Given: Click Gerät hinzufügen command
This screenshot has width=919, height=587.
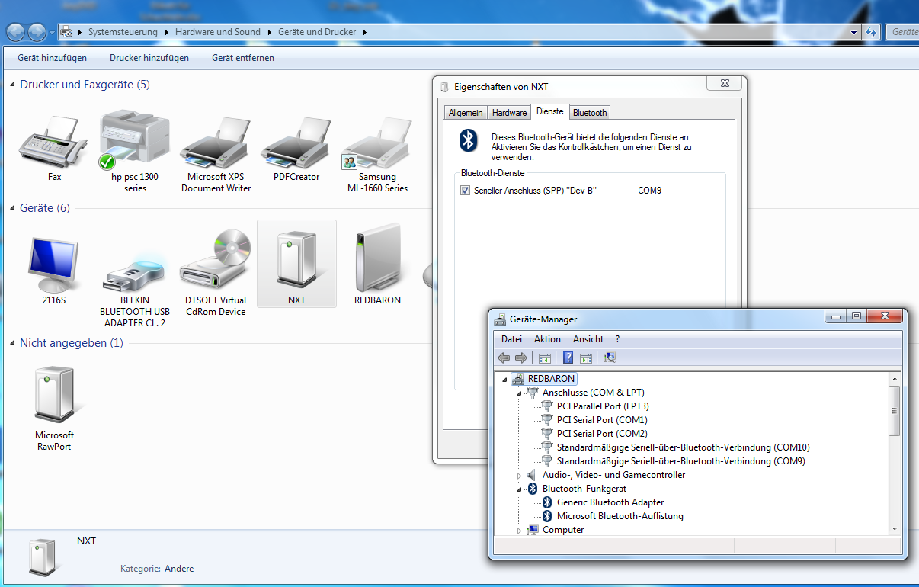Looking at the screenshot, I should coord(53,58).
